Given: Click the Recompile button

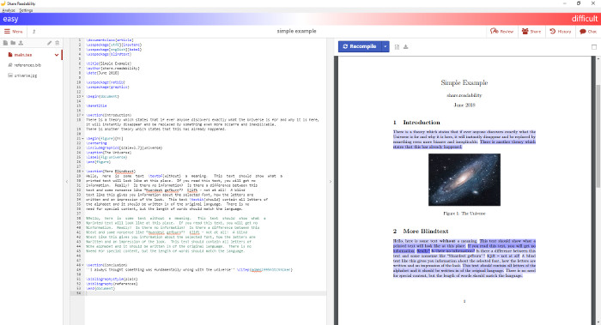Looking at the screenshot, I should point(360,46).
